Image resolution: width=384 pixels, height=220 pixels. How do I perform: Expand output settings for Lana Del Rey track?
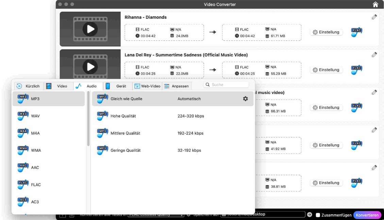[x=374, y=54]
